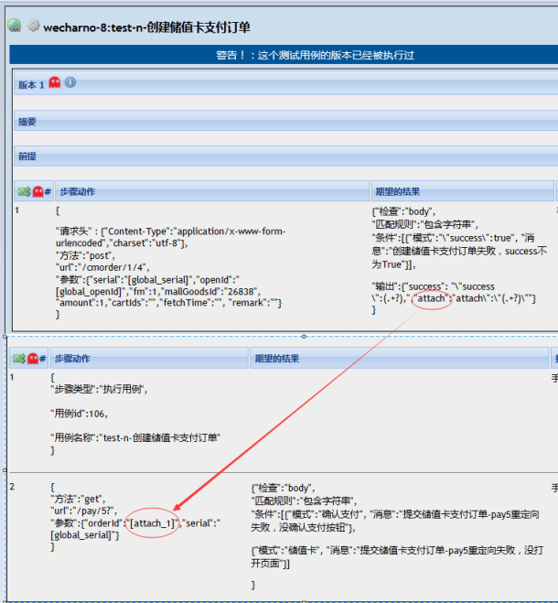This screenshot has height=603, width=558.
Task: Click the 期望的结果 column header in the upper table
Action: [x=398, y=192]
